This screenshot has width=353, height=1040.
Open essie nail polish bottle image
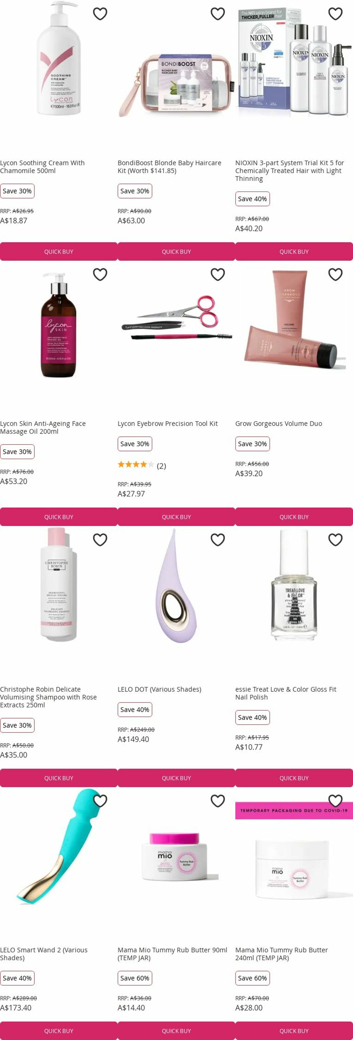click(294, 586)
